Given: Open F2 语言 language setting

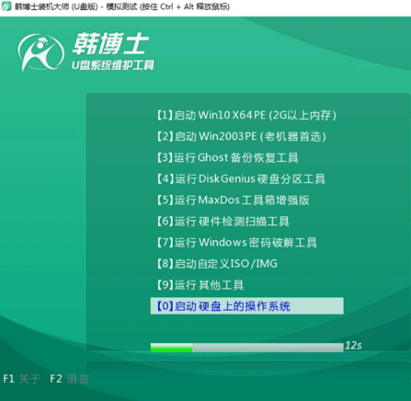Looking at the screenshot, I should click(69, 379).
